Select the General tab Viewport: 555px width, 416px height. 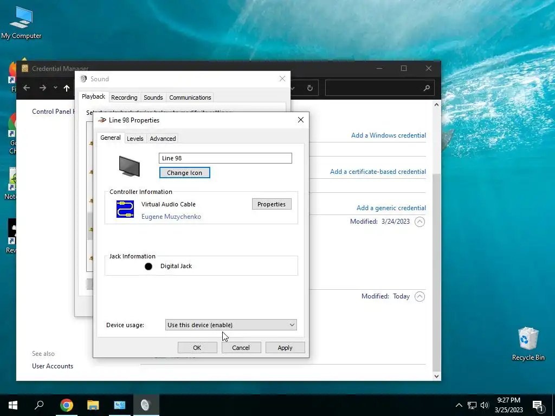(x=111, y=138)
